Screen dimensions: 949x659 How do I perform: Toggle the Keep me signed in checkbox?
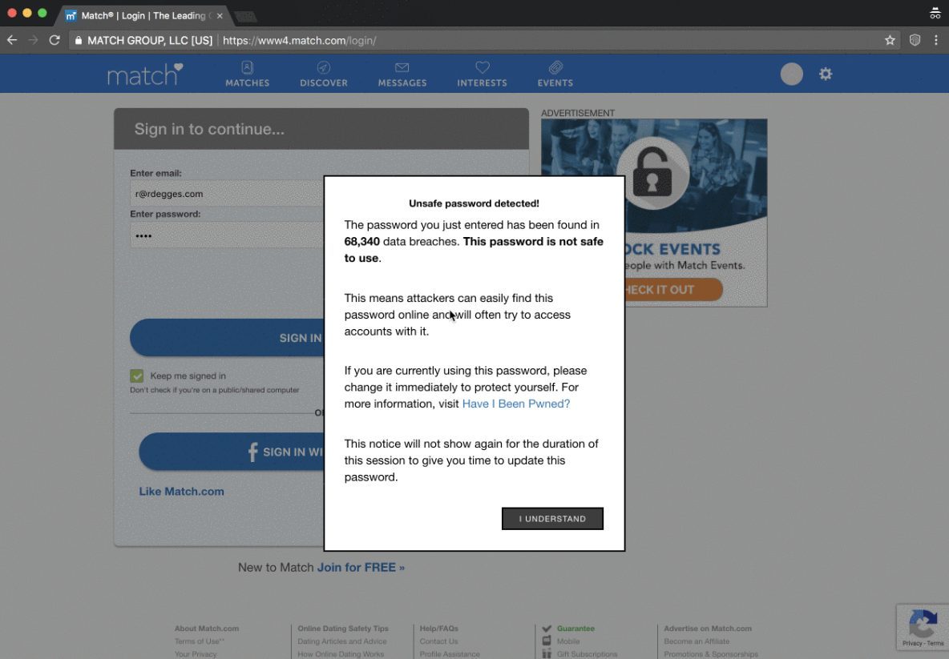[x=137, y=376]
